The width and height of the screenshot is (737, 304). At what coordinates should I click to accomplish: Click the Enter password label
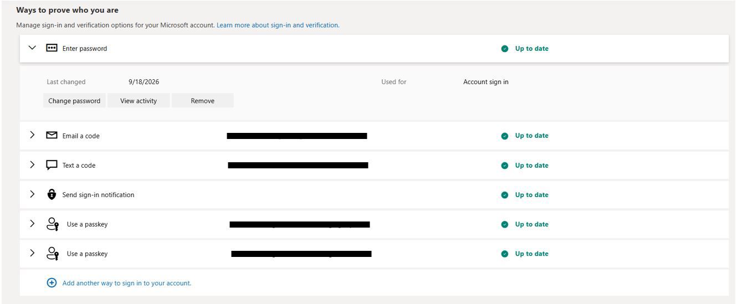85,49
